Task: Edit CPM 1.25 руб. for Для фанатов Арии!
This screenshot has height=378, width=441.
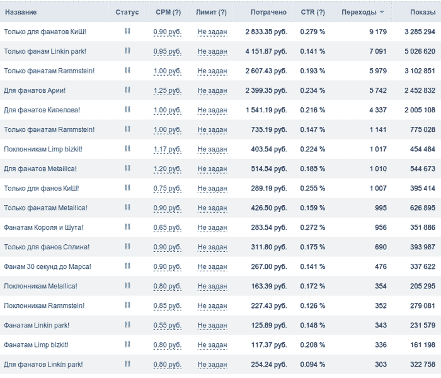Action: (x=168, y=91)
